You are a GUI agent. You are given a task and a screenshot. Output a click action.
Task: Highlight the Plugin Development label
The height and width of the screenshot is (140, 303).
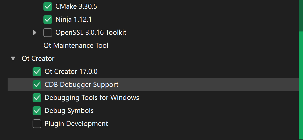tap(76, 124)
